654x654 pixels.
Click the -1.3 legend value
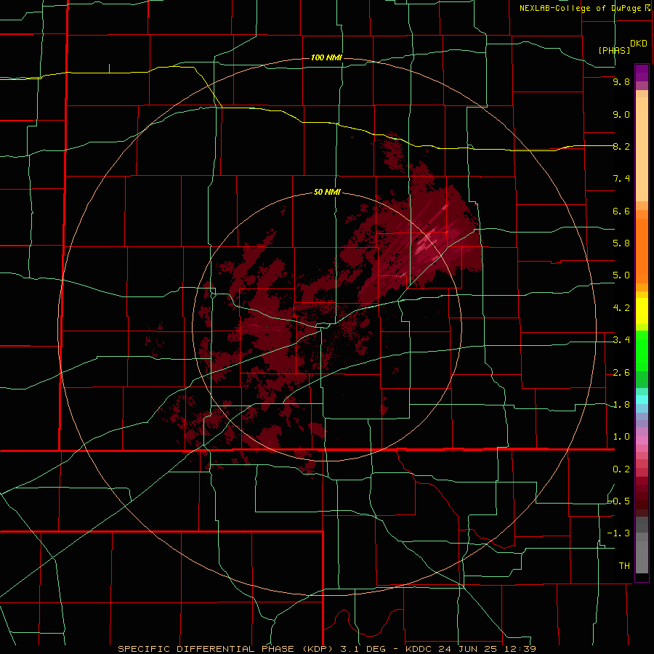click(x=619, y=533)
